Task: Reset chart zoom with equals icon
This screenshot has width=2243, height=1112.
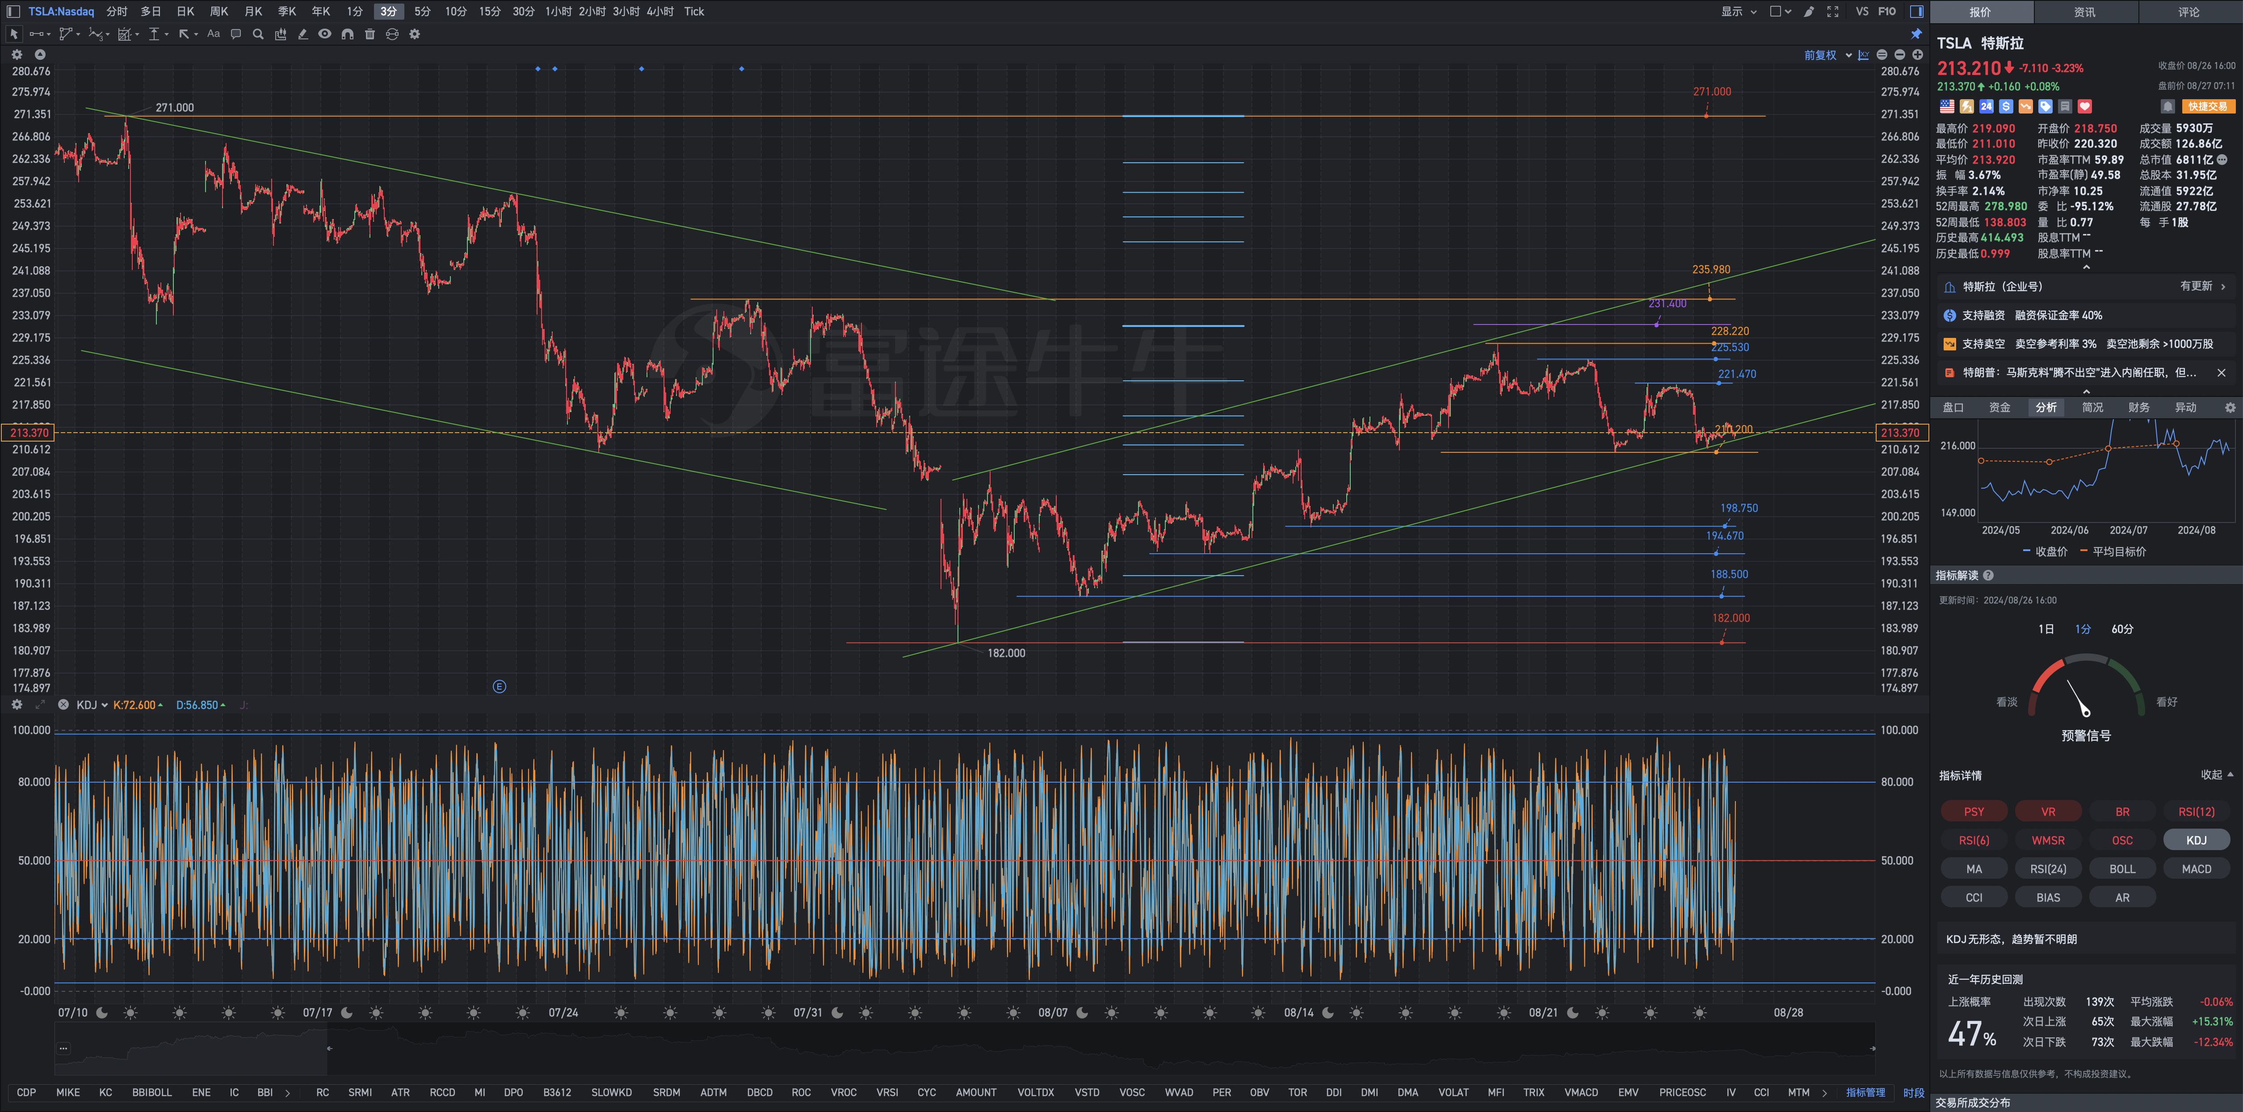Action: 1882,55
